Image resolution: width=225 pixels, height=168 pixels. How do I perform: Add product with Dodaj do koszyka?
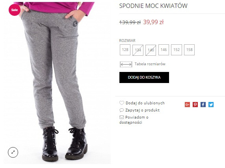(x=144, y=77)
